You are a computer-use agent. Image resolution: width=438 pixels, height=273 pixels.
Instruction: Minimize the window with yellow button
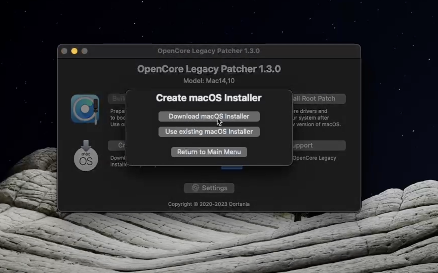[x=74, y=51]
